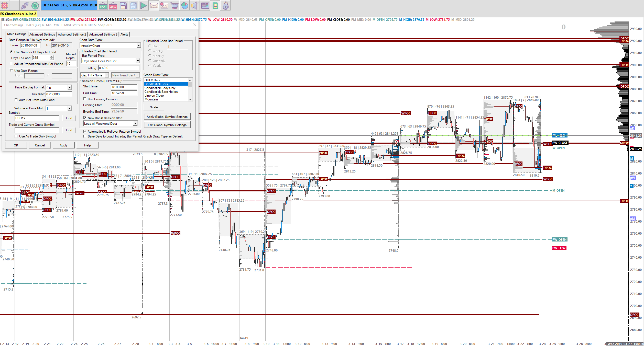Open the Chart Data Type dropdown
Image resolution: width=644 pixels, height=346 pixels.
pyautogui.click(x=138, y=45)
